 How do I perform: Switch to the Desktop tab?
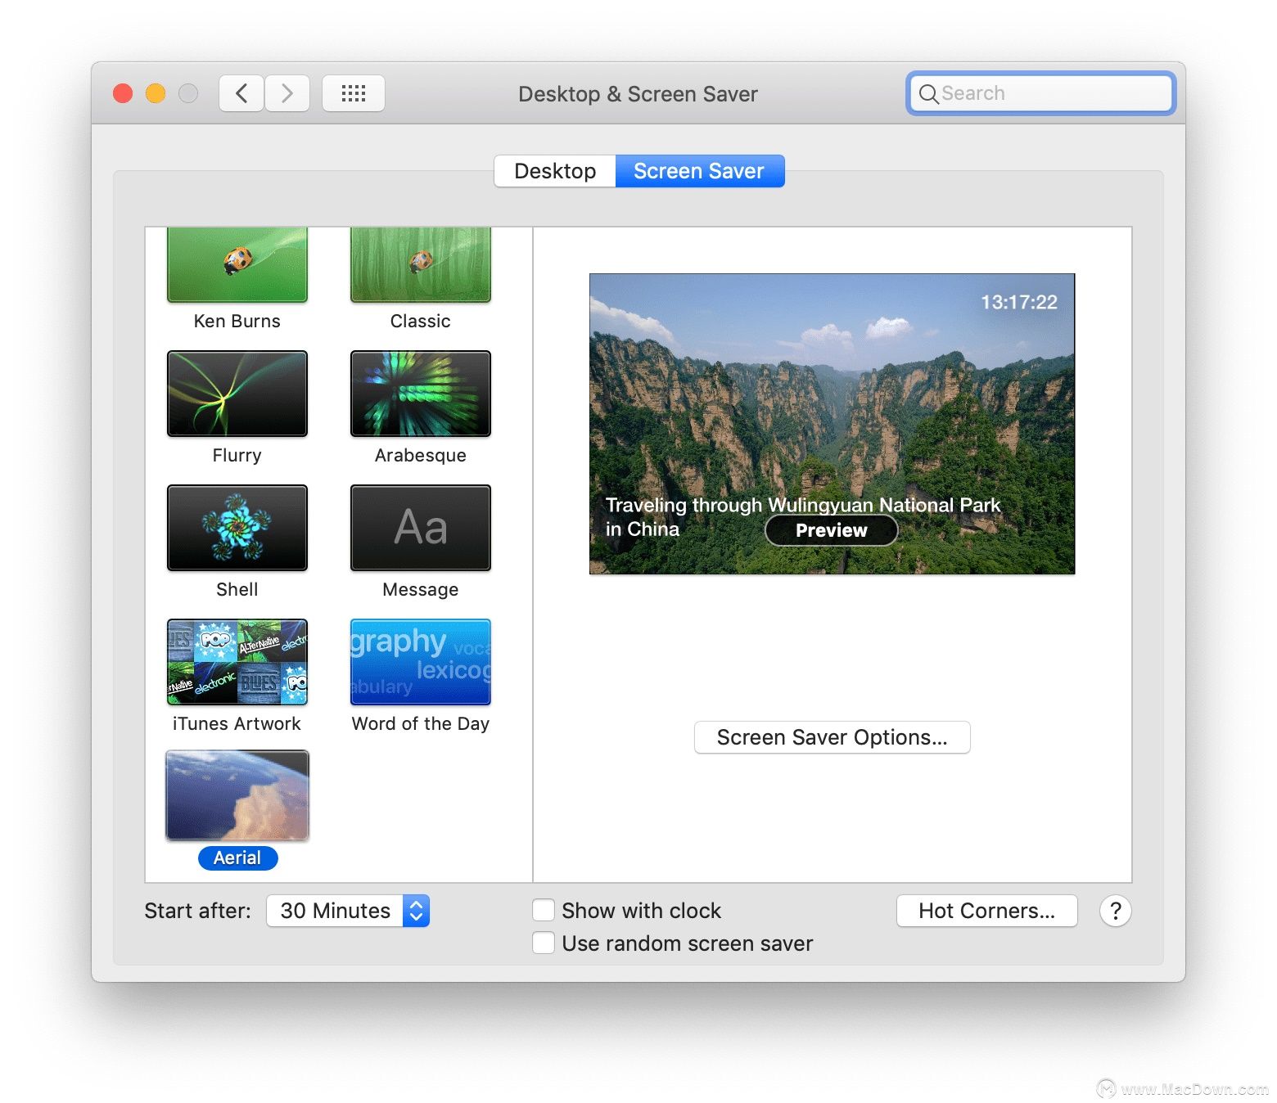[555, 171]
